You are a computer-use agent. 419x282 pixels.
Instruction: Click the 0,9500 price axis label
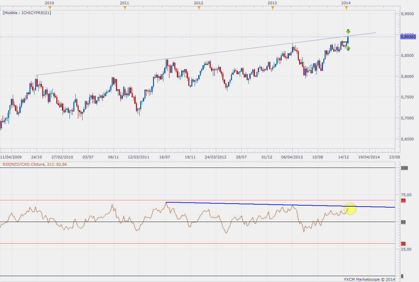tap(408, 14)
